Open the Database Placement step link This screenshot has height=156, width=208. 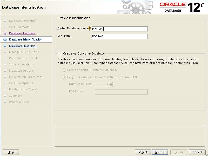pyautogui.click(x=23, y=46)
